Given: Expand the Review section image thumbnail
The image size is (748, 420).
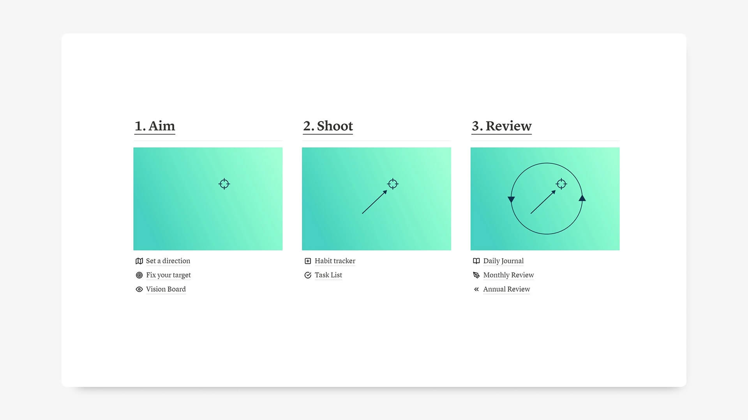Looking at the screenshot, I should pos(545,198).
